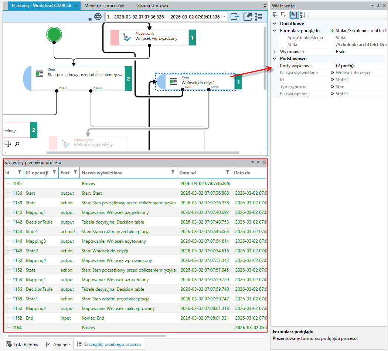Filter the ID operacji column

point(54,173)
